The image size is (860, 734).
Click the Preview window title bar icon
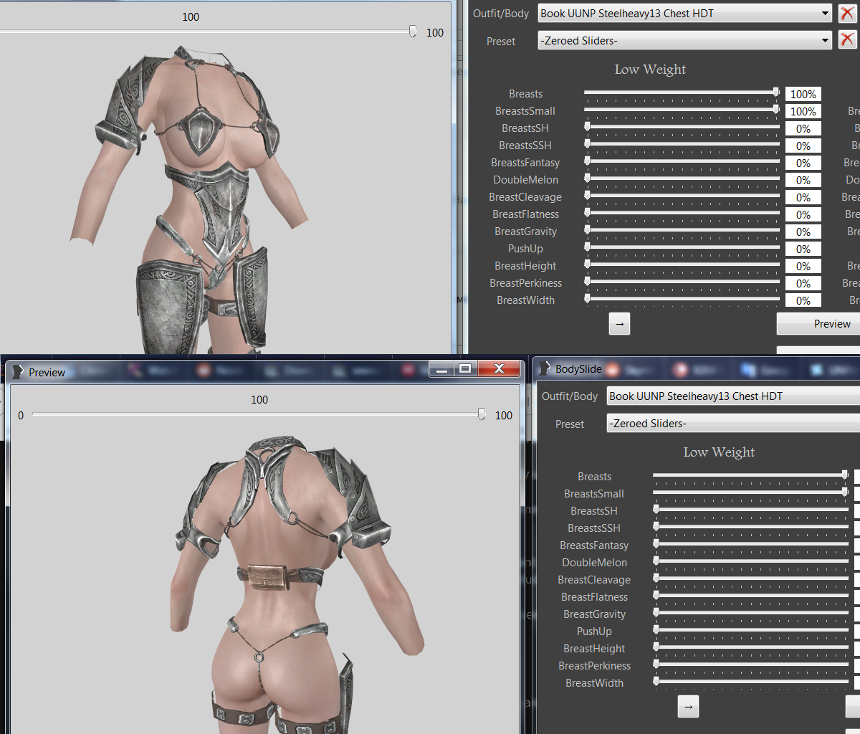coord(18,372)
